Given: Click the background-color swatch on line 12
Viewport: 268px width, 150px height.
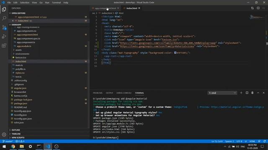Looking at the screenshot, I should [175, 53].
